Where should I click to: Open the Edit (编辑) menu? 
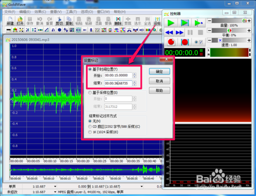[25, 12]
